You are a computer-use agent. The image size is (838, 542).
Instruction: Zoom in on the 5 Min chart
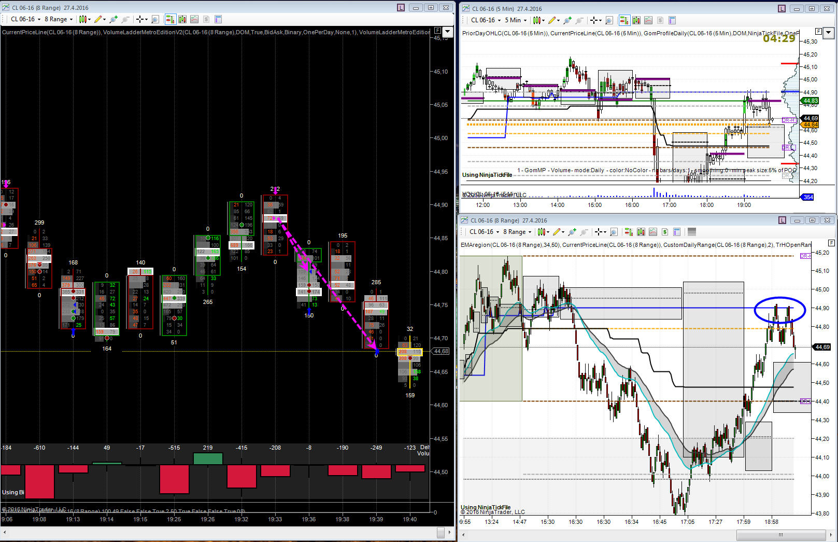[567, 20]
